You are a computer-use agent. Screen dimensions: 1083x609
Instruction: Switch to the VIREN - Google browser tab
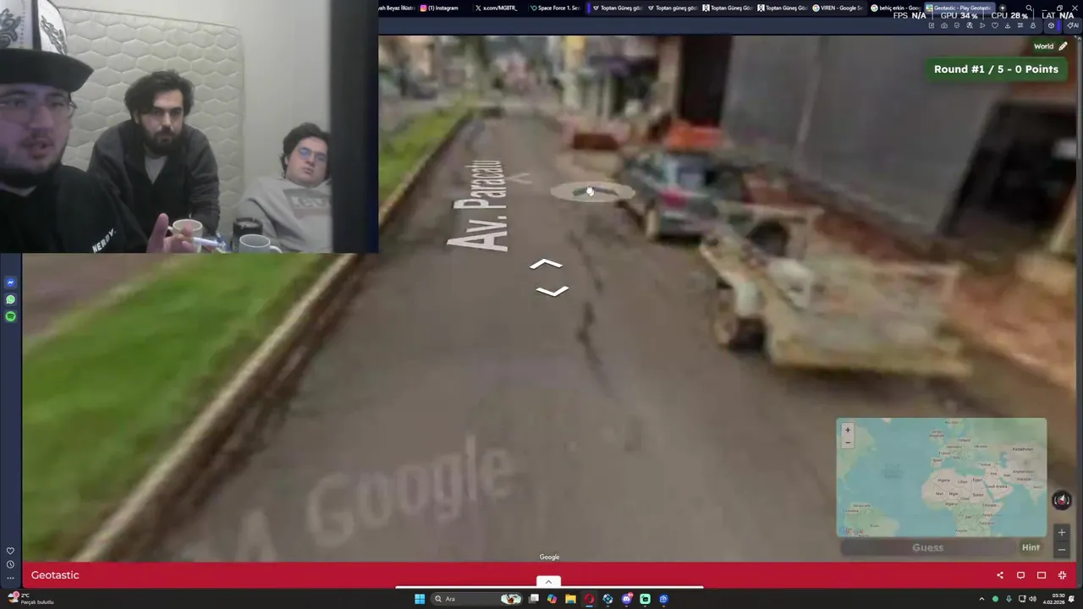click(x=838, y=8)
